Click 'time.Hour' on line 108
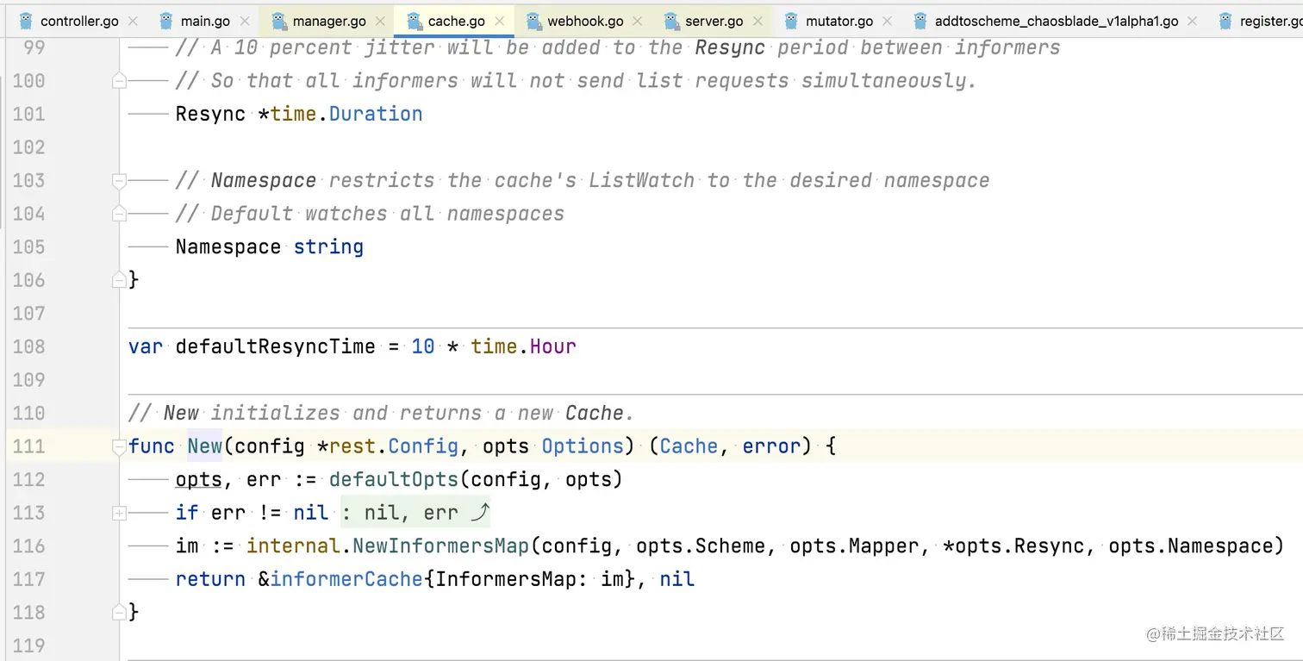This screenshot has width=1303, height=661. point(523,346)
